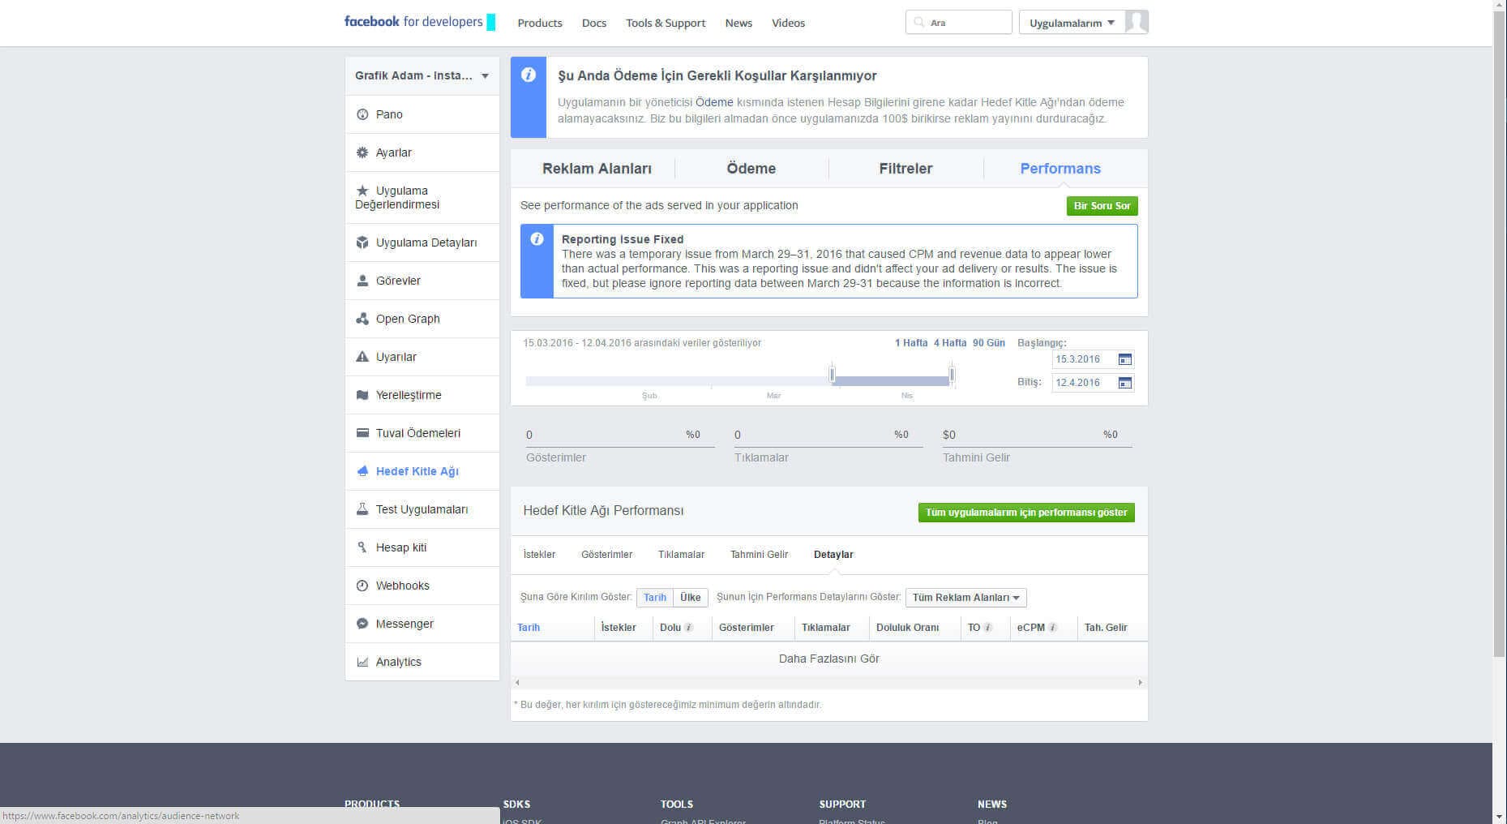Click the table horizontal scrollbar right arrow
The image size is (1507, 824).
click(1140, 683)
